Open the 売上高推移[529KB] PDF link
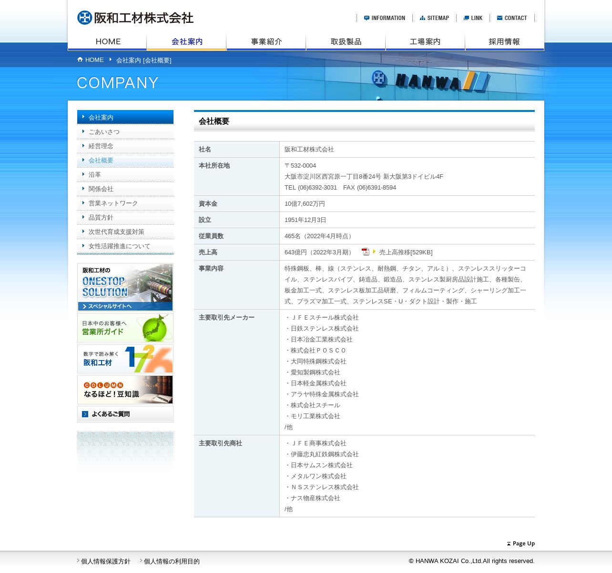This screenshot has width=612, height=573. coord(406,252)
